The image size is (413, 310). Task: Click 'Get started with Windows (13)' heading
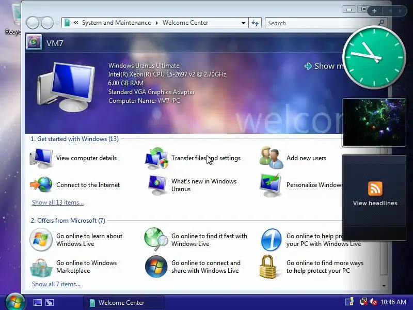74,139
